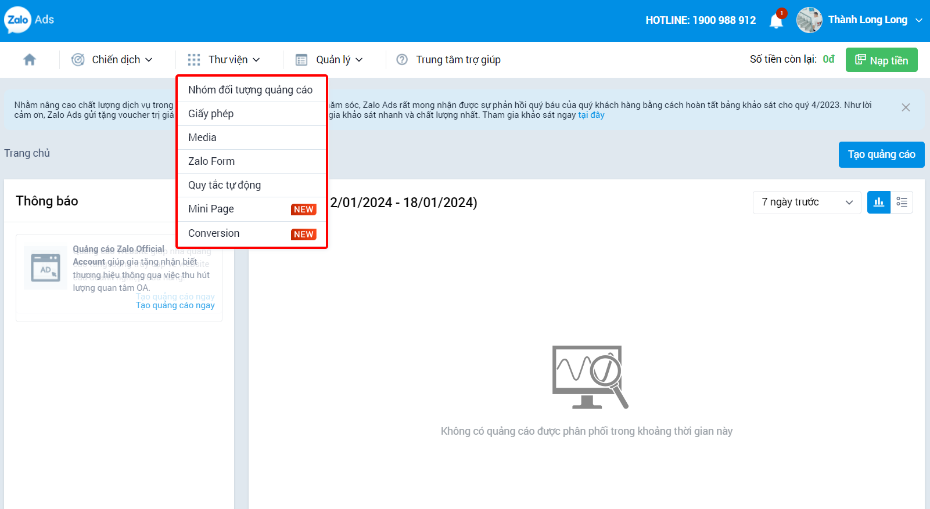Choose Quy tắc tự động entry
The width and height of the screenshot is (930, 509).
pyautogui.click(x=252, y=185)
